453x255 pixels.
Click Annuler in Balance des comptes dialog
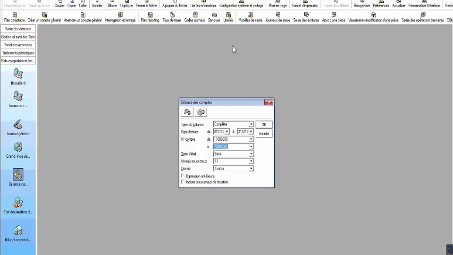tap(264, 134)
